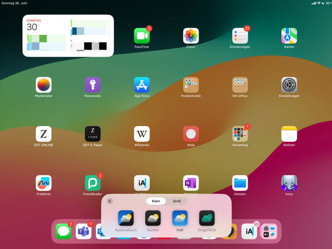Choose Eingefärbt tinted icon appearance
Image resolution: width=332 pixels, height=249 pixels.
coord(207,221)
